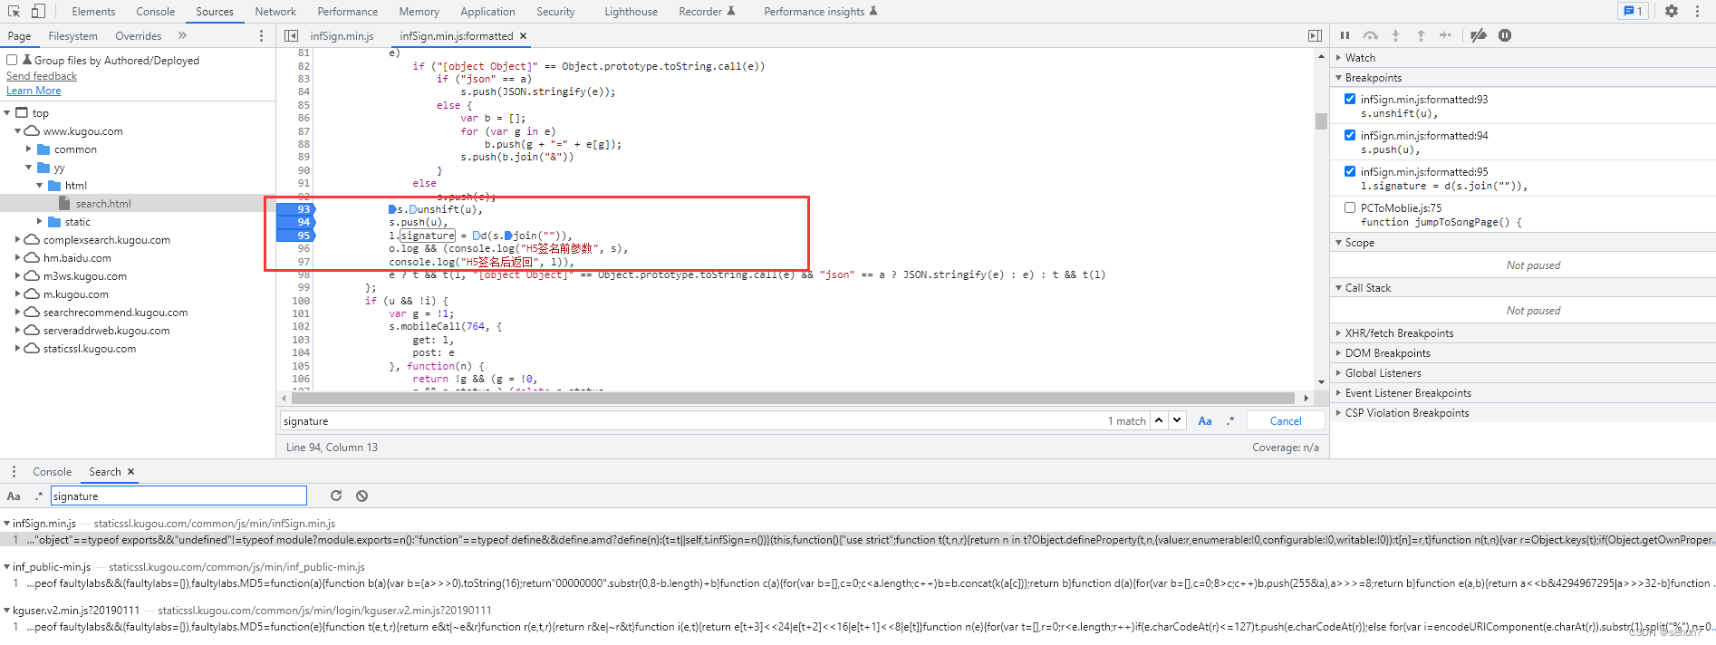
Task: Expand Event Listener Breakpoints section
Action: point(1523,393)
